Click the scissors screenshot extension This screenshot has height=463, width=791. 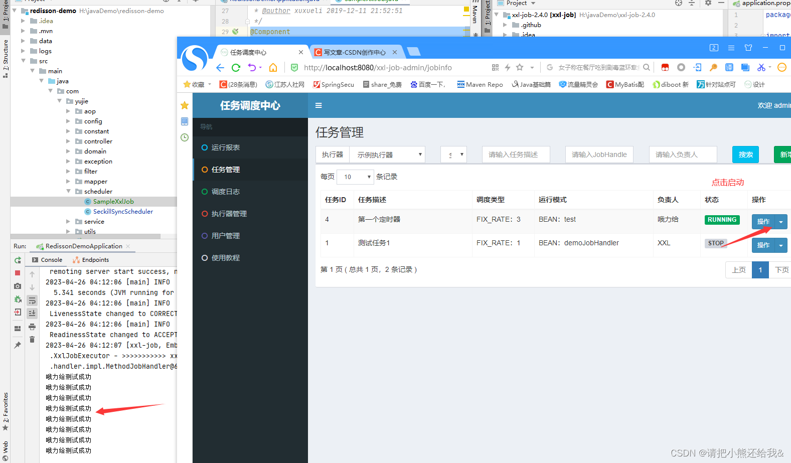point(761,67)
